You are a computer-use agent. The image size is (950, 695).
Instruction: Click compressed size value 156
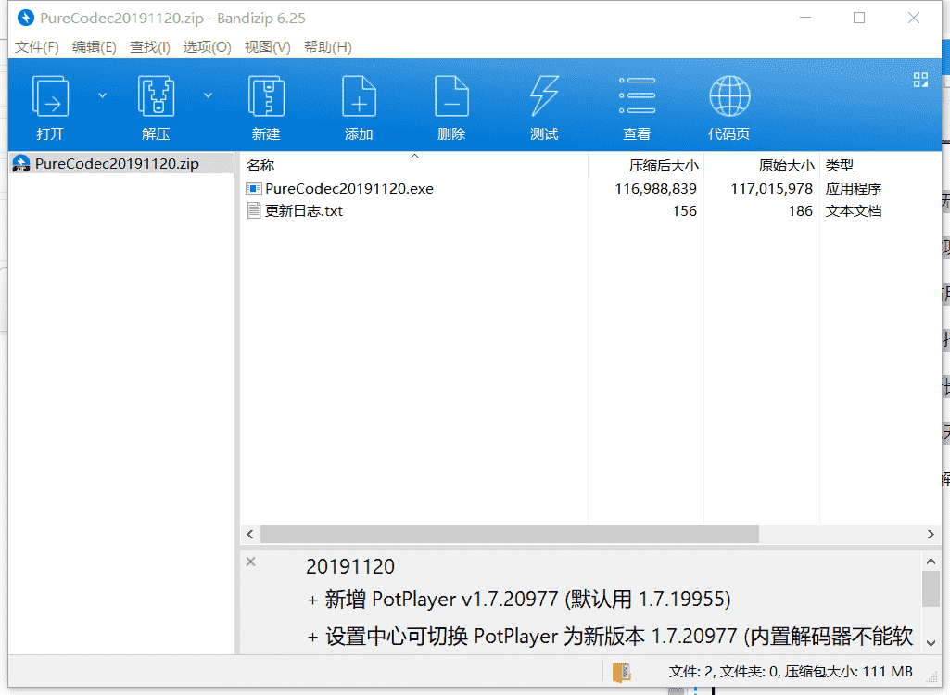tap(685, 211)
